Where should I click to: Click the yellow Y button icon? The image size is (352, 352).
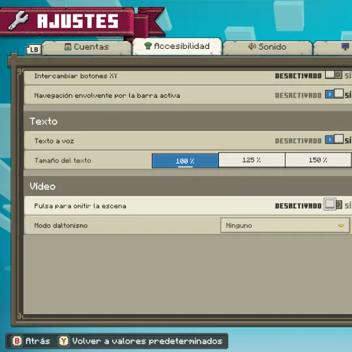click(64, 341)
